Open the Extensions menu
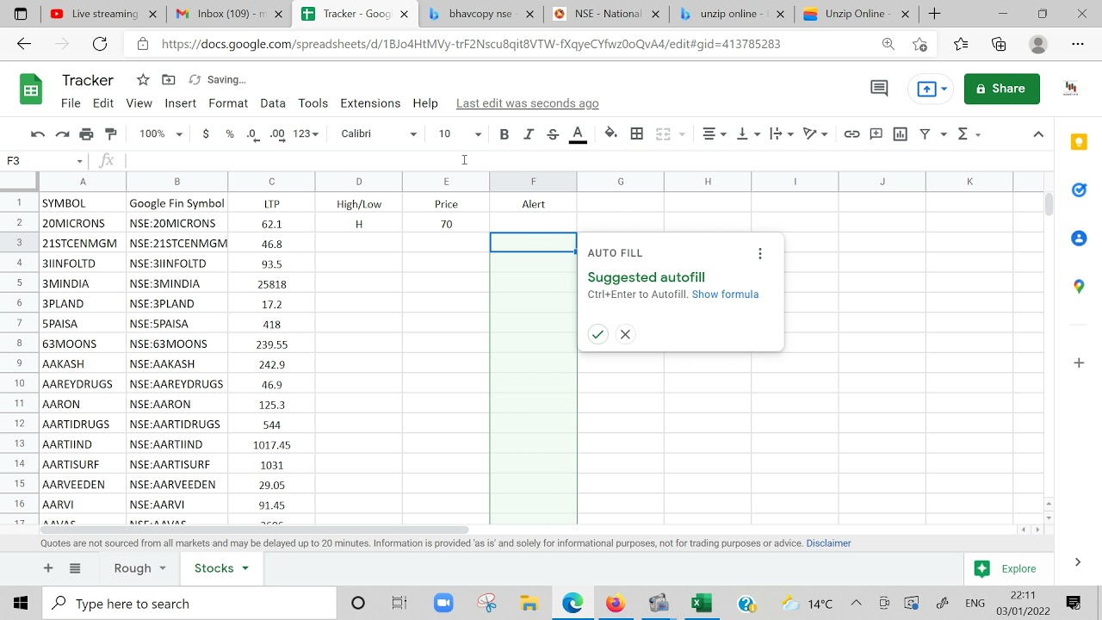Screen dimensions: 1102x620 click(x=370, y=103)
